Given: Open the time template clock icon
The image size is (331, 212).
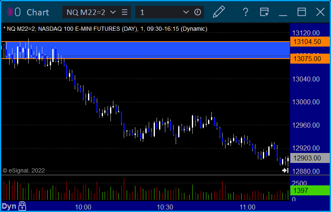Looking at the screenshot, I should click(x=198, y=12).
